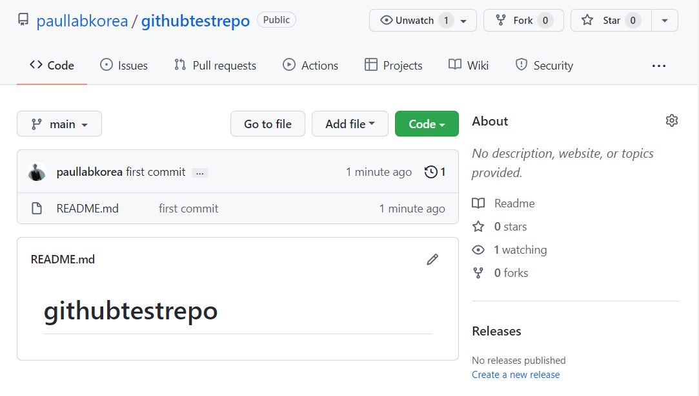This screenshot has height=396, width=699.
Task: Open paullabkorea author link in commit row
Action: coord(89,172)
